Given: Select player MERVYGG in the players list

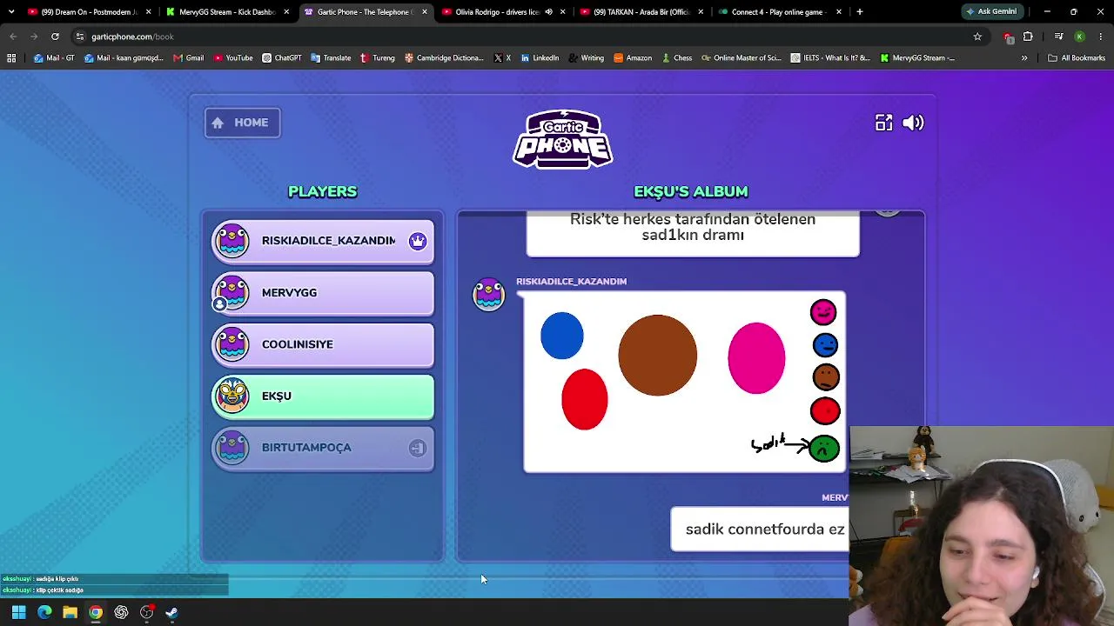Looking at the screenshot, I should (x=323, y=293).
